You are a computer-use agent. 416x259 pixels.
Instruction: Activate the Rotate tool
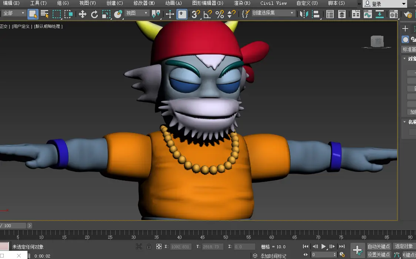(94, 14)
